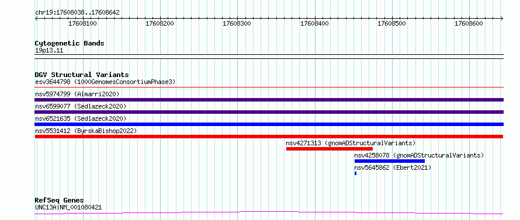The width and height of the screenshot is (520, 220).
Task: Click the nsv5531412 red variant bar
Action: tap(269, 137)
